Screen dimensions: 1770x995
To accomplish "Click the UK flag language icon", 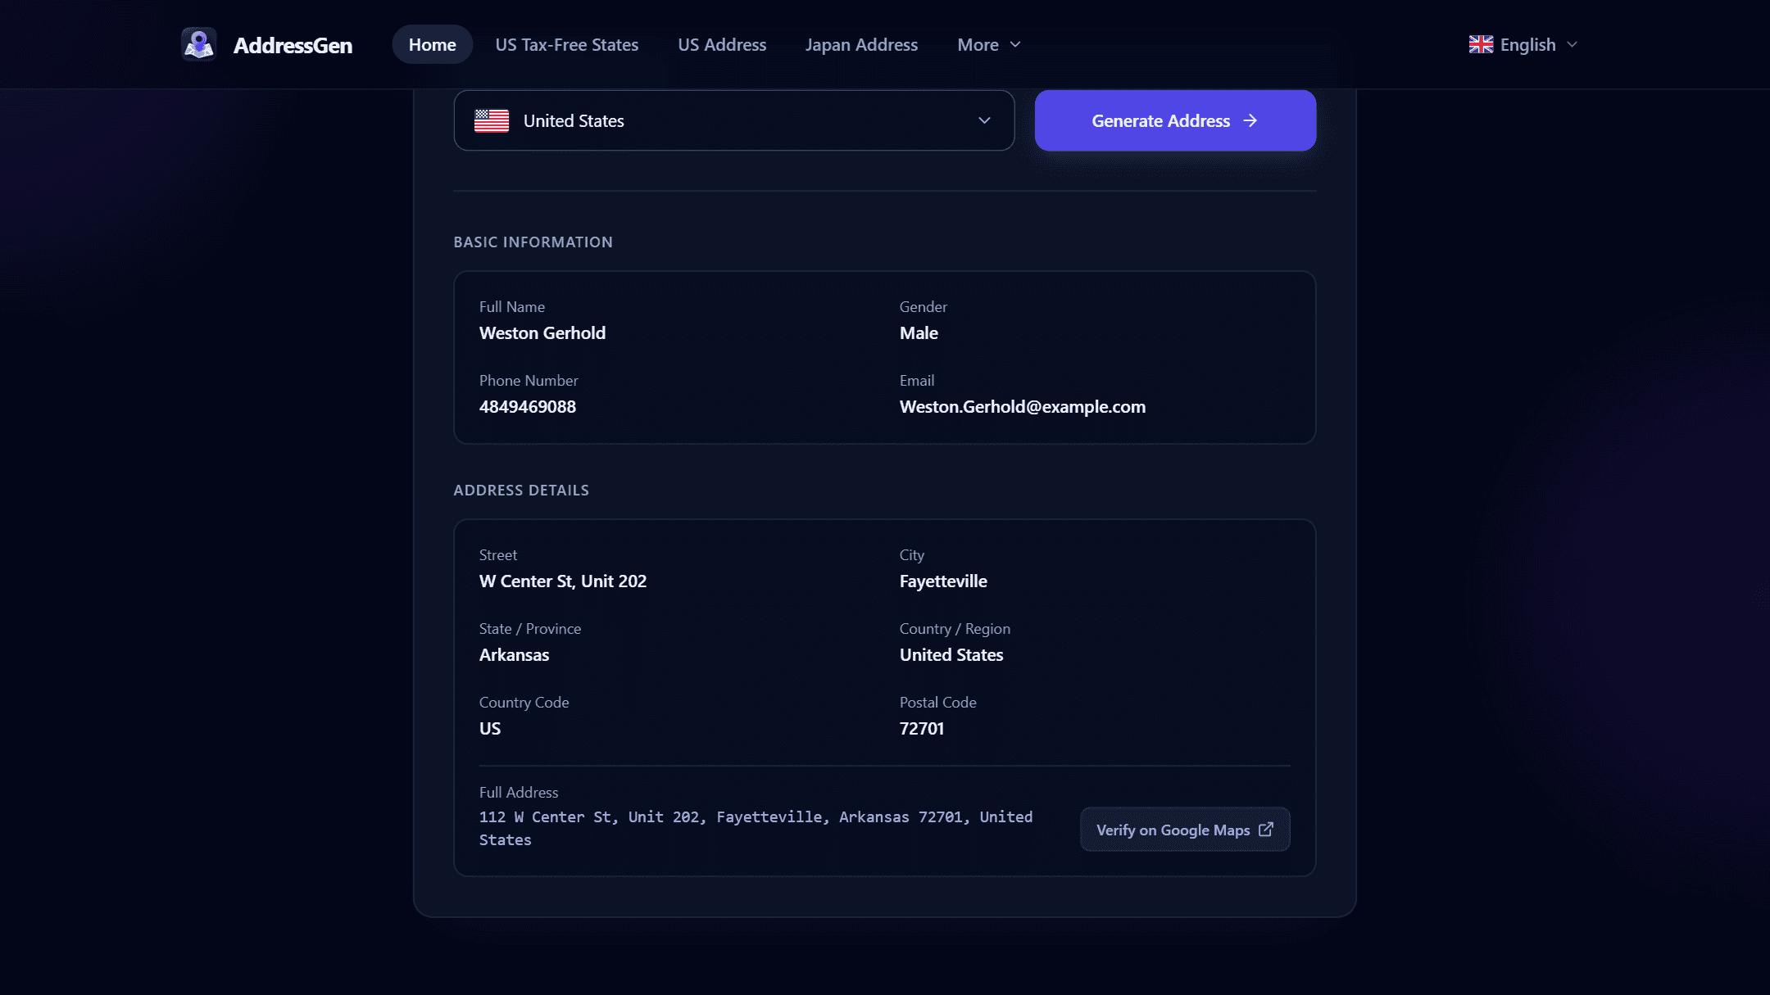I will click(x=1481, y=44).
